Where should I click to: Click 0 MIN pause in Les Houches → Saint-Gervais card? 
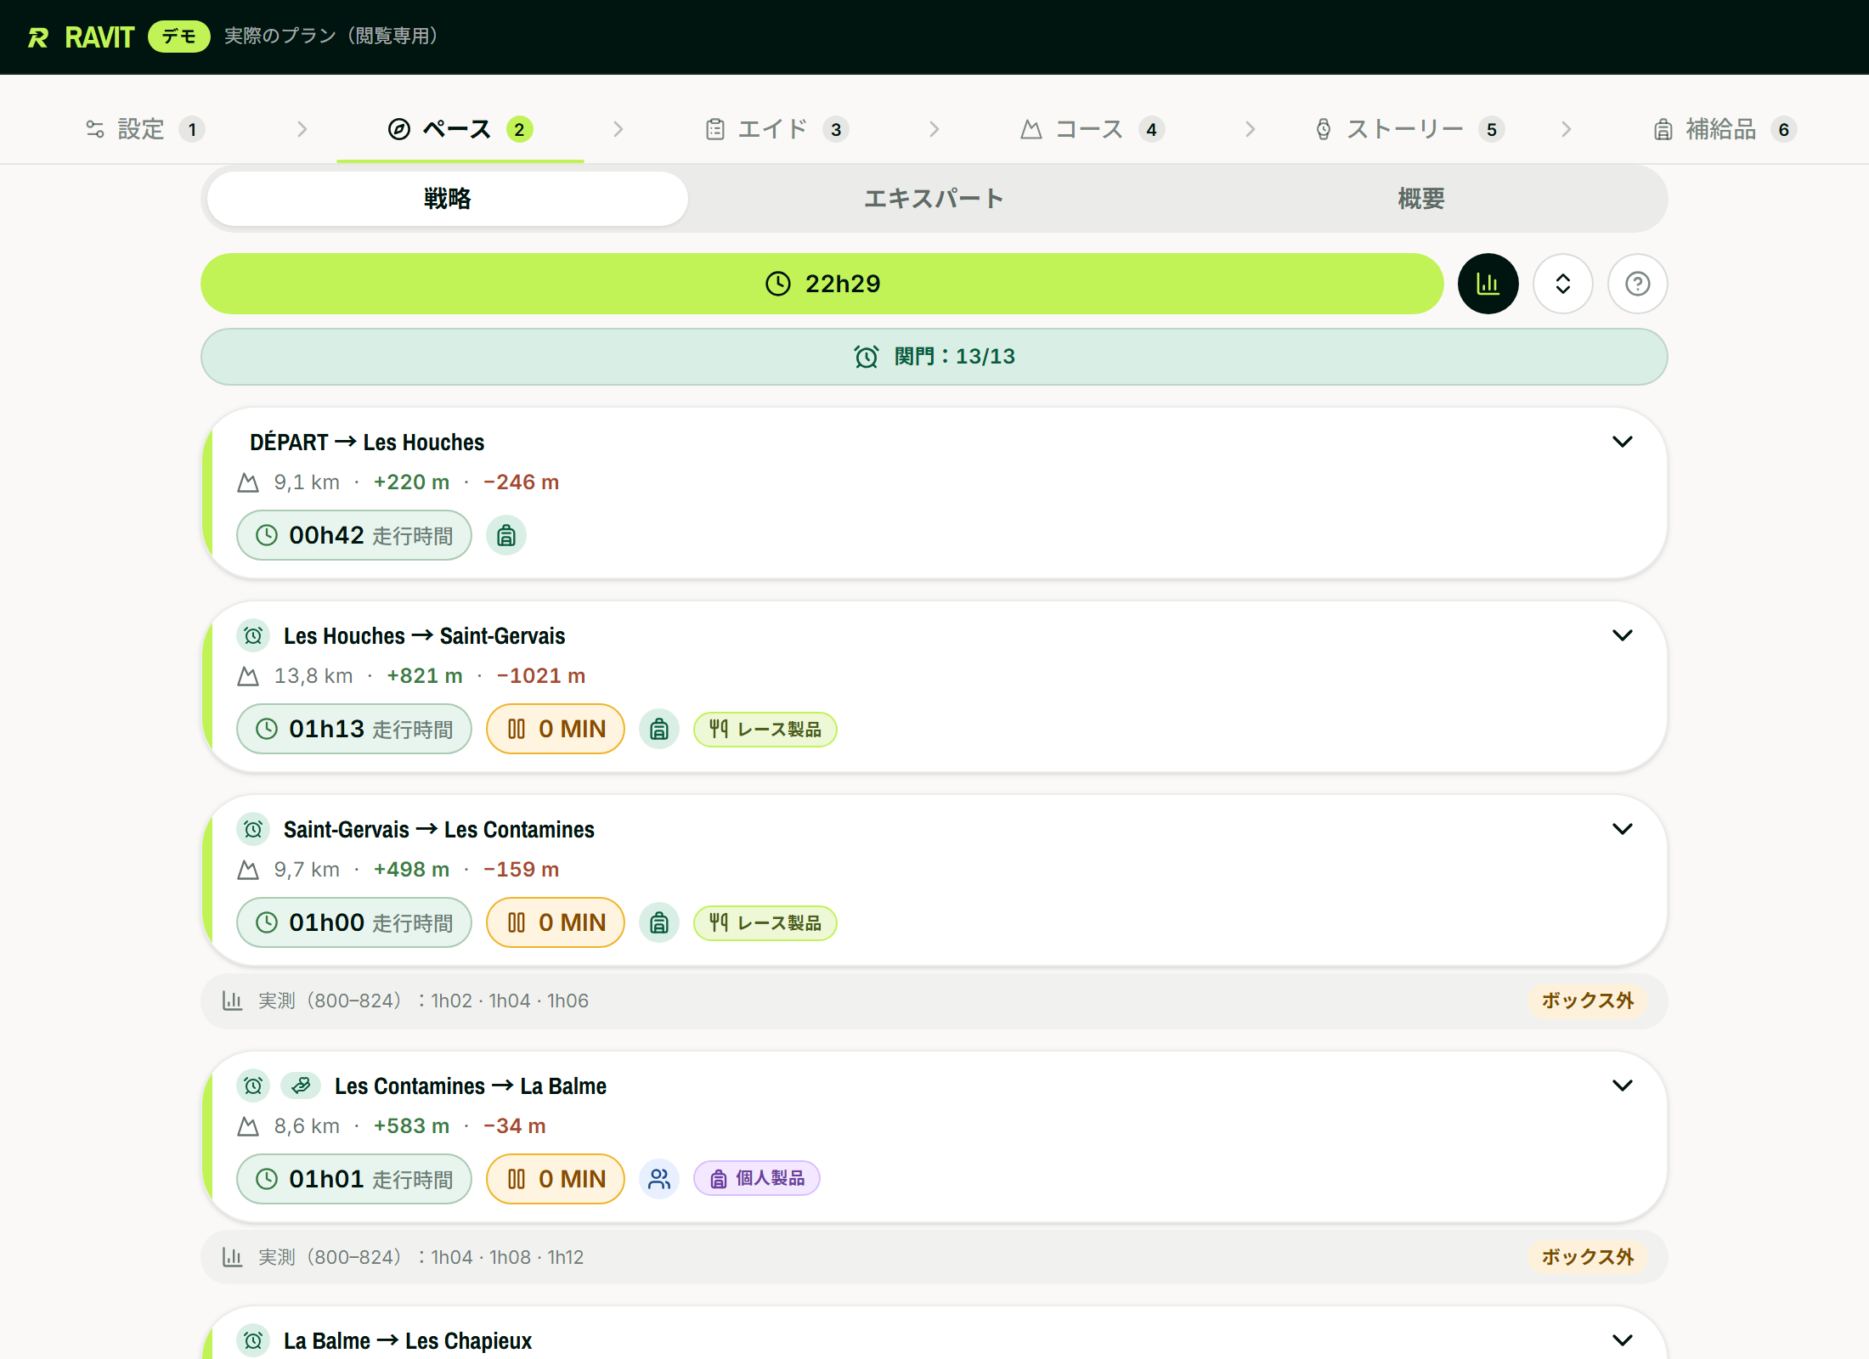[x=556, y=729]
